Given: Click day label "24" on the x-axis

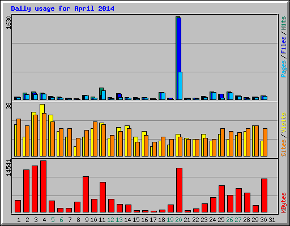Looking at the screenshot, I should click(212, 220).
